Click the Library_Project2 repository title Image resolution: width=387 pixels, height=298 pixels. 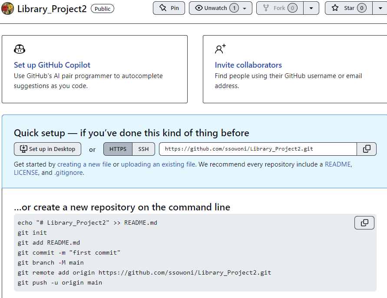click(x=52, y=9)
